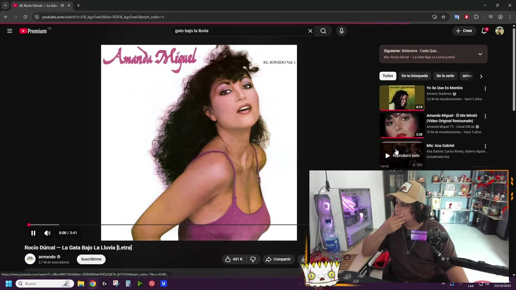The width and height of the screenshot is (516, 290).
Task: Open Google Translate extension icon
Action: click(457, 17)
